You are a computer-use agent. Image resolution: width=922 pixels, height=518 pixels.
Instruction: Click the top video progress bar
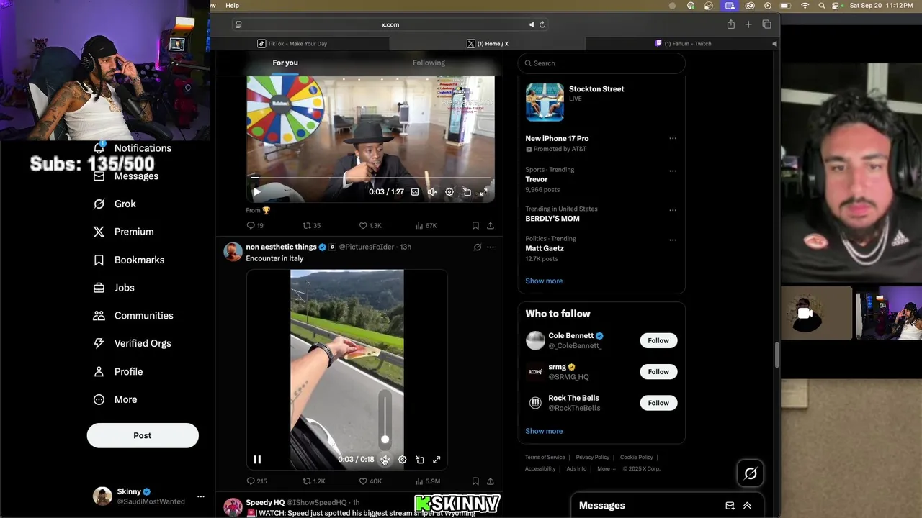click(371, 176)
